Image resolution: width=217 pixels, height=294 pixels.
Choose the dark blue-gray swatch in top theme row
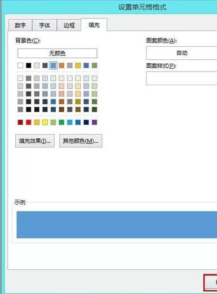(45, 65)
